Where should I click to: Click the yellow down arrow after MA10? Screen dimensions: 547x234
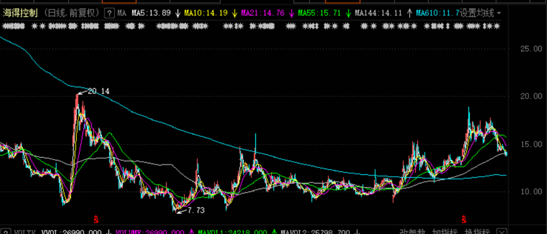235,14
